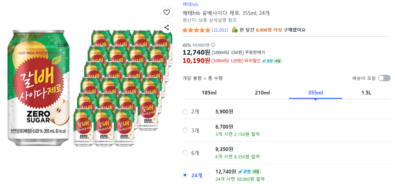This screenshot has height=188, width=395.
Task: Click the shopping bag purchase badge icon
Action: (235, 30)
